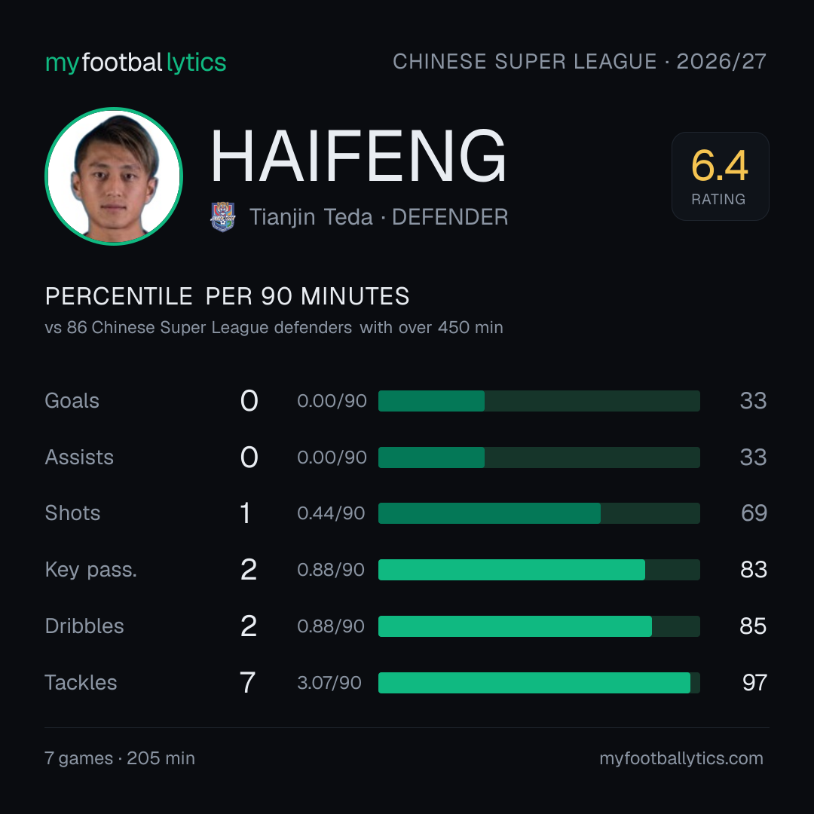Click the Percentile per 90 minutes heading
Viewport: 814px width, 814px height.
pos(228,296)
